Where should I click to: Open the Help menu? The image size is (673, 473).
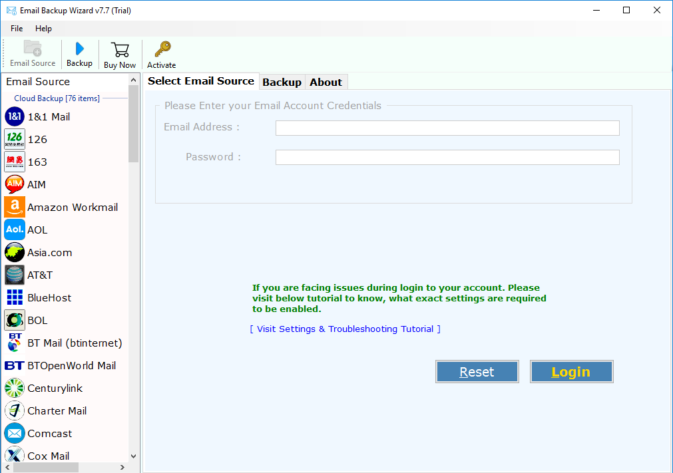tap(43, 29)
